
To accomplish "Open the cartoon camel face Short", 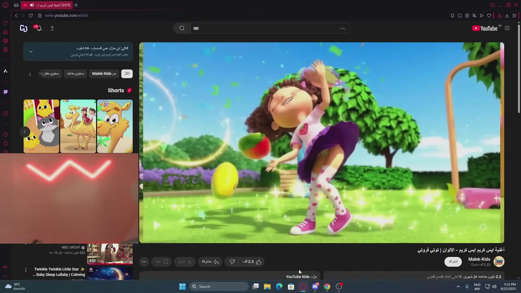I will [115, 126].
